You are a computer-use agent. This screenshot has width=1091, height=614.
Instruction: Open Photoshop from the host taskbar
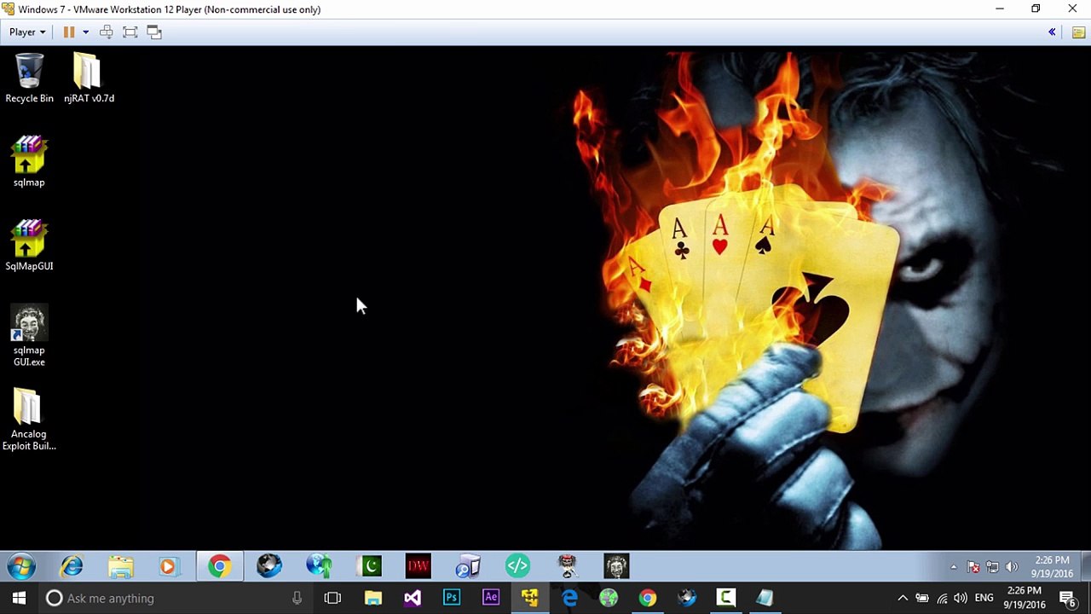pyautogui.click(x=452, y=598)
